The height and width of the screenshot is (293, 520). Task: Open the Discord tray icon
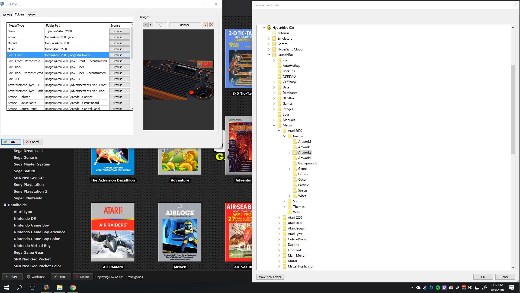coord(451,288)
